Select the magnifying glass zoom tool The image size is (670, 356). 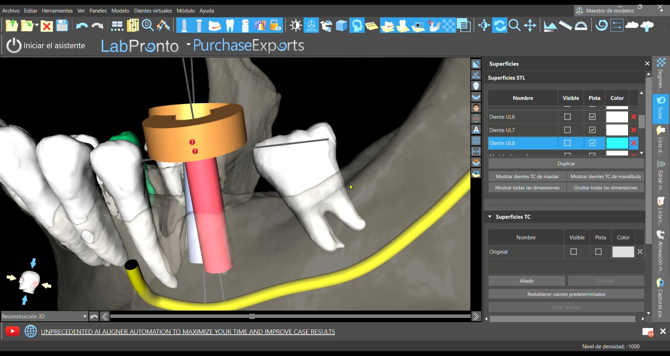515,26
